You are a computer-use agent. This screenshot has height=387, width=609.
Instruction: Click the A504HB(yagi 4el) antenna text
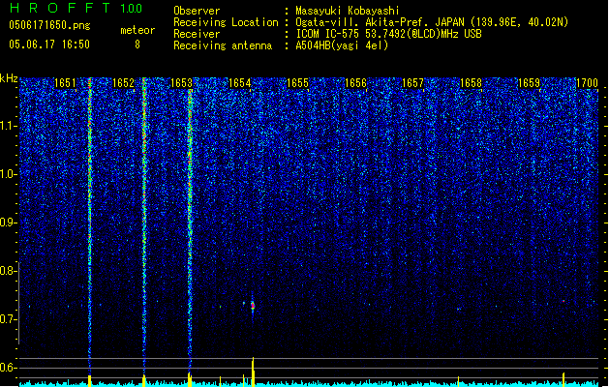(342, 45)
